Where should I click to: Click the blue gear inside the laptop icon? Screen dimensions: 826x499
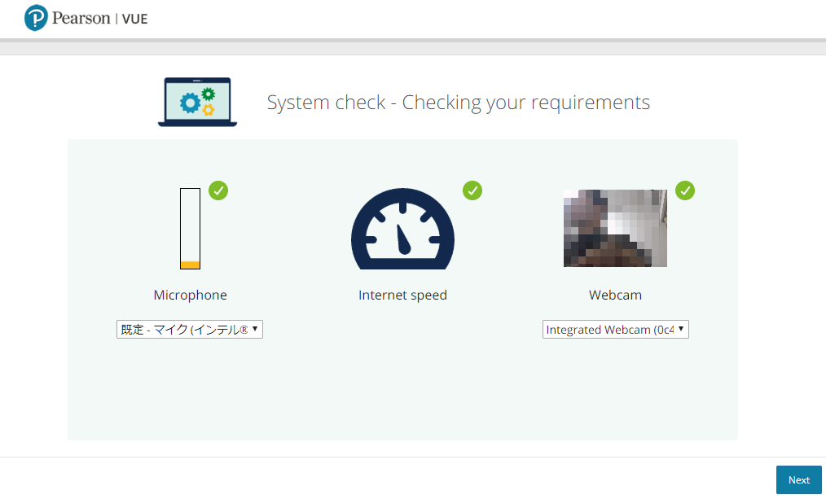(190, 103)
